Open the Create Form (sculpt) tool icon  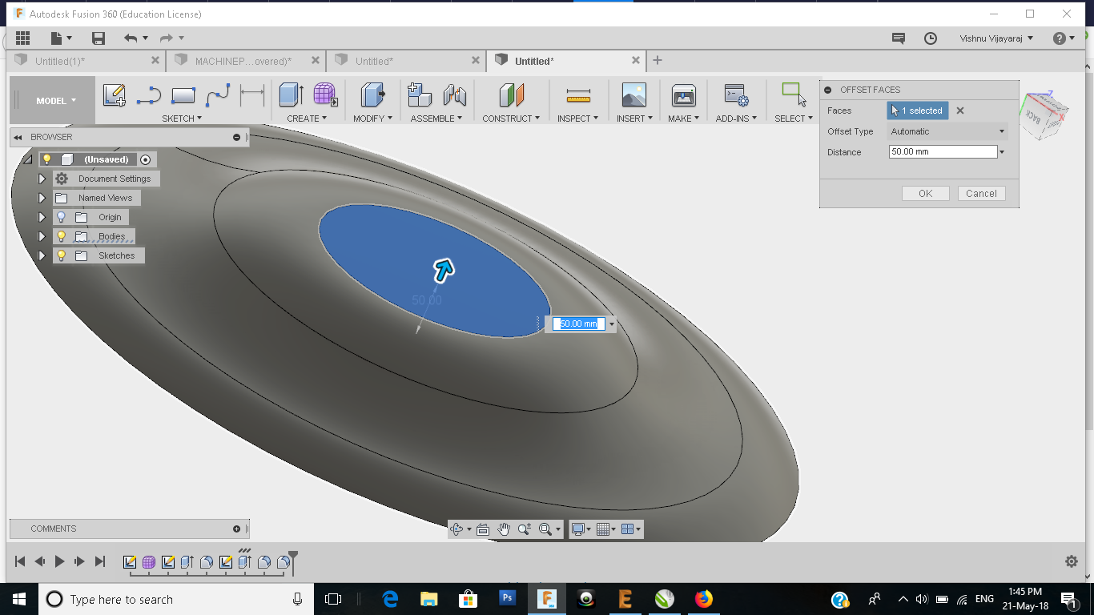325,95
